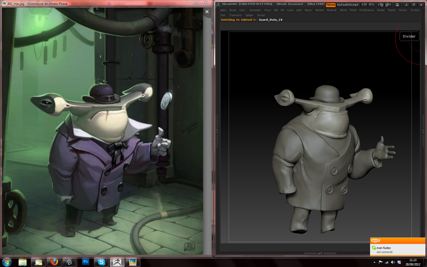Open the mail application in taskbar
The image size is (427, 267).
pos(38,262)
